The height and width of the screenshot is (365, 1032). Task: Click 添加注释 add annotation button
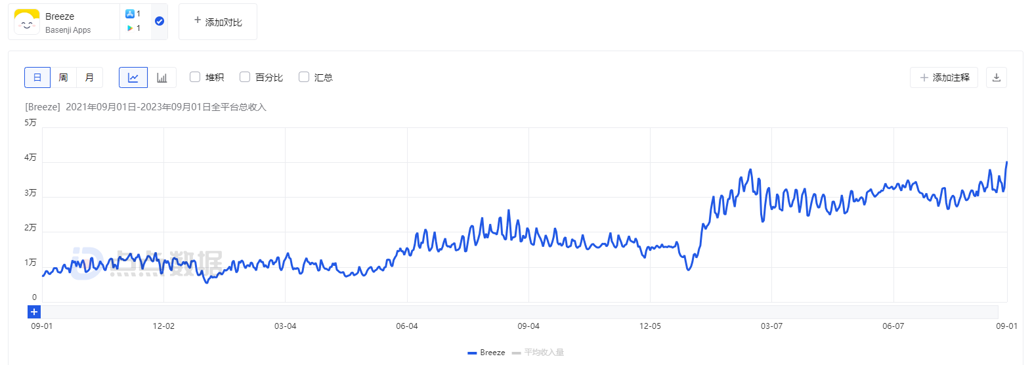point(944,77)
